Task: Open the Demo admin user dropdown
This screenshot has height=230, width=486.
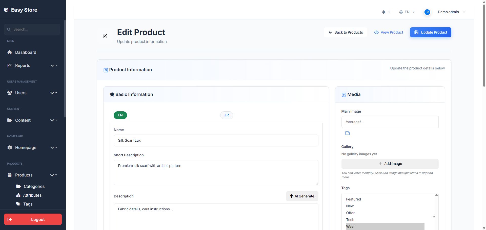Action: point(451,12)
